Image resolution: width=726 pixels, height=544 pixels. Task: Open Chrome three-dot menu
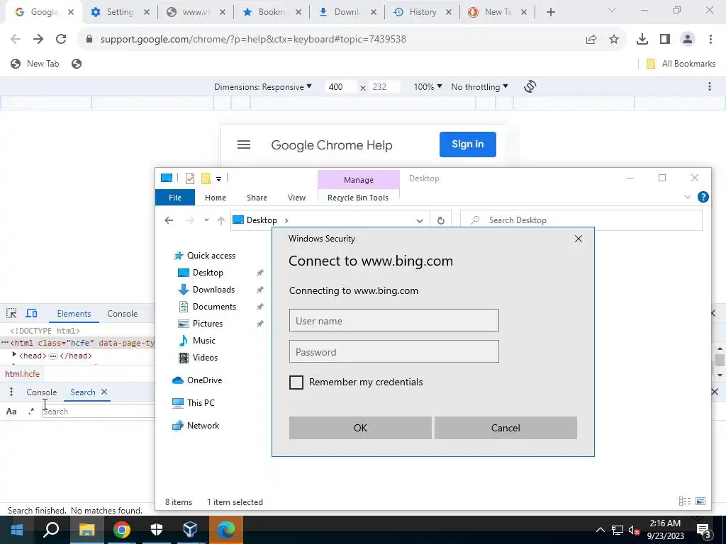pos(710,40)
